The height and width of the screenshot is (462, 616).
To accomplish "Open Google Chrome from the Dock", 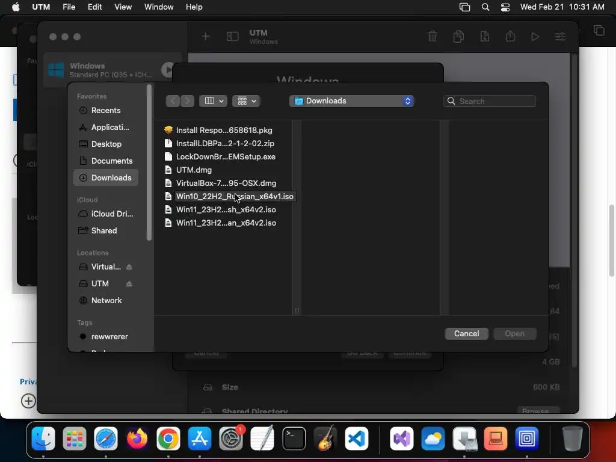I will (x=168, y=439).
